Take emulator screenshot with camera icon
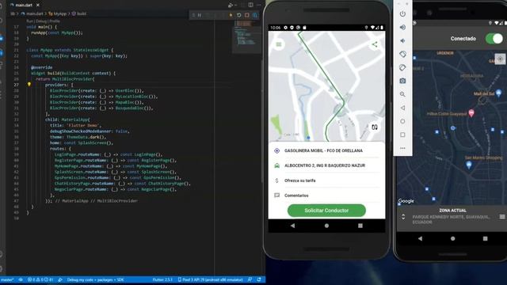 [402, 81]
